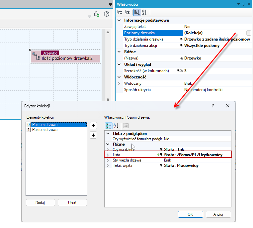Image resolution: width=253 pixels, height=228 pixels.
Task: Click the tree control icon in Drzewko
Action: 36,56
